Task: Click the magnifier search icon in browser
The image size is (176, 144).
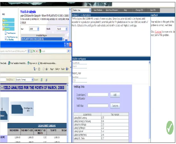Action: tap(68, 51)
